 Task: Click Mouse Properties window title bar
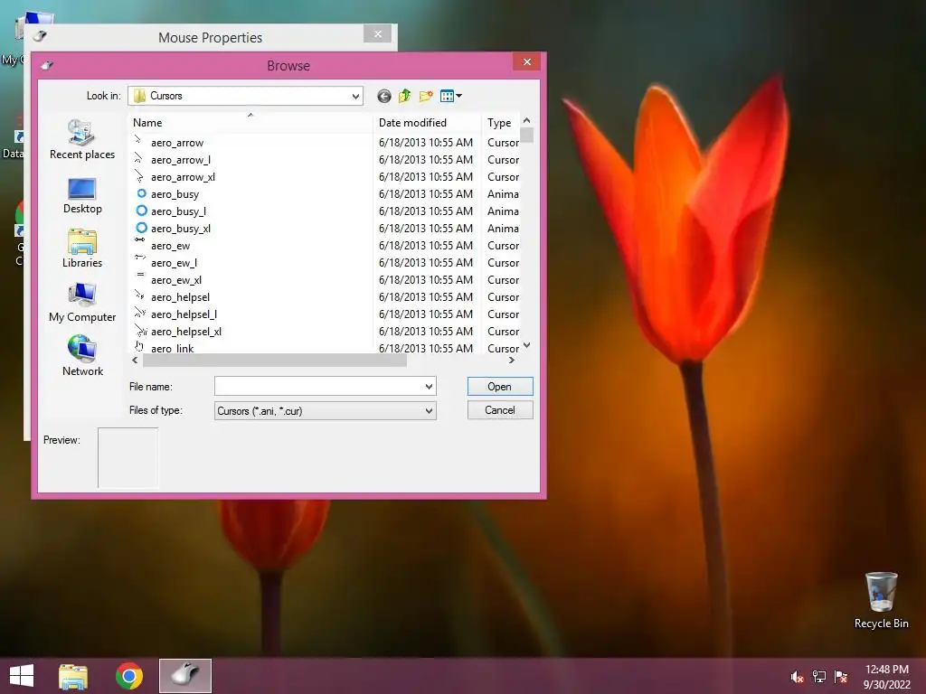pos(210,37)
